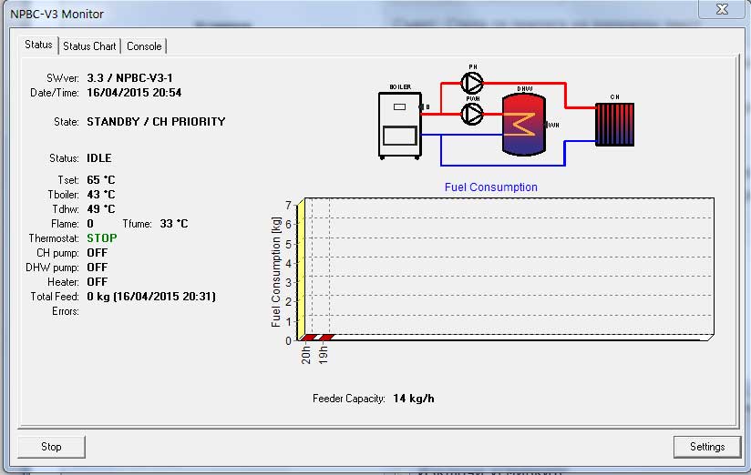Open the Console tab
The image size is (751, 475).
click(x=144, y=46)
